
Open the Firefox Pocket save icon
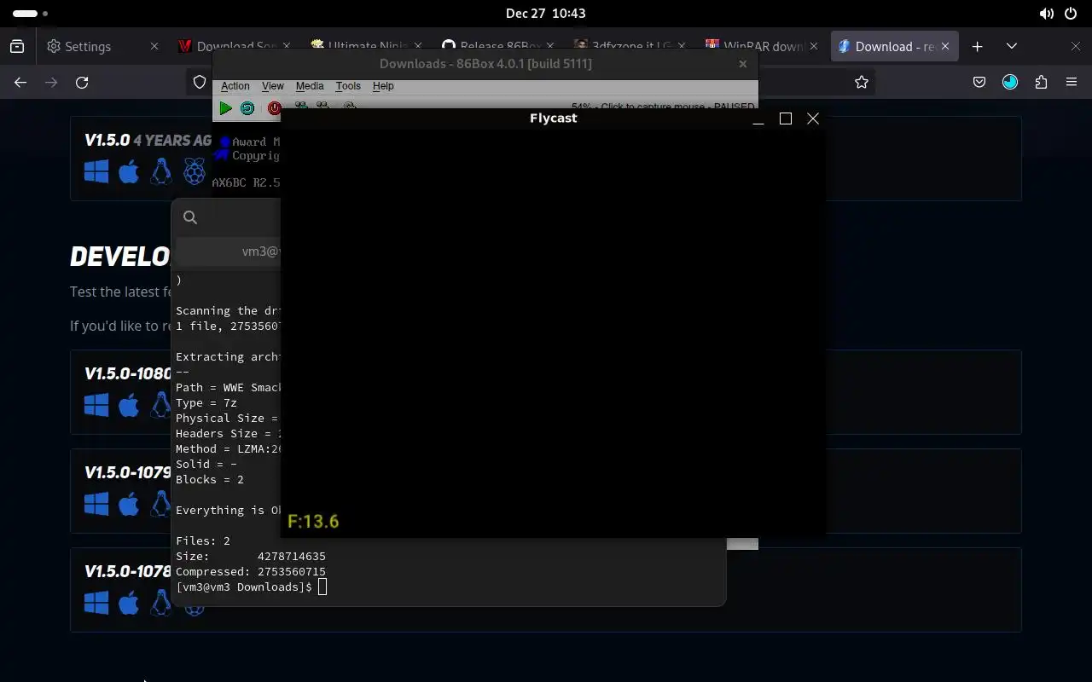(x=979, y=82)
